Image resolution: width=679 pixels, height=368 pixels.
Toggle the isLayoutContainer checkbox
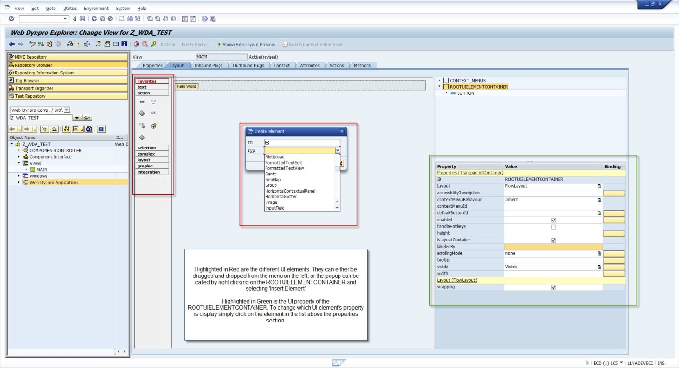553,240
